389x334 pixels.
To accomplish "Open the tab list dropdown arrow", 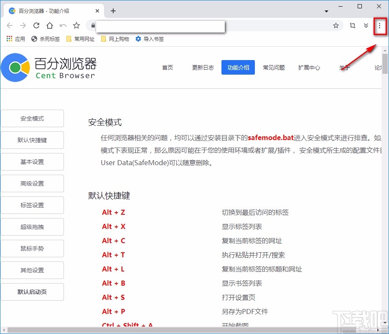I will click(x=326, y=11).
